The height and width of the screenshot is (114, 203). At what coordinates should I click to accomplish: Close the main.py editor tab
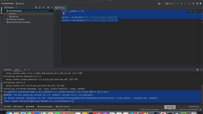pos(65,8)
